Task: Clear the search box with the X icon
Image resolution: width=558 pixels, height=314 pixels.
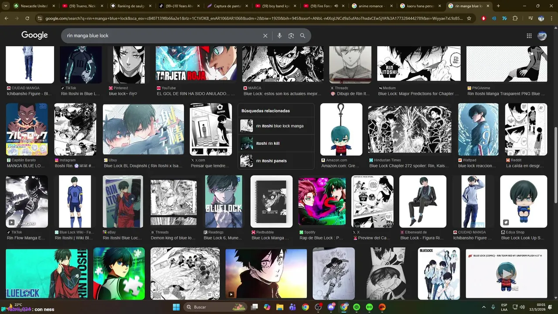Action: click(265, 36)
